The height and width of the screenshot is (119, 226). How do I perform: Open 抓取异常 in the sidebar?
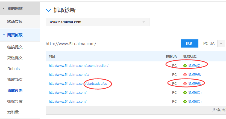click(x=15, y=101)
